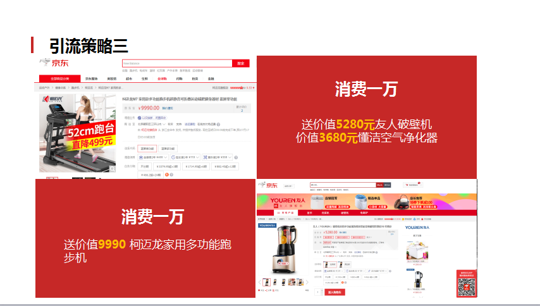Open the red 全球购 navigation item
This screenshot has height=306, width=540.
coord(163,79)
